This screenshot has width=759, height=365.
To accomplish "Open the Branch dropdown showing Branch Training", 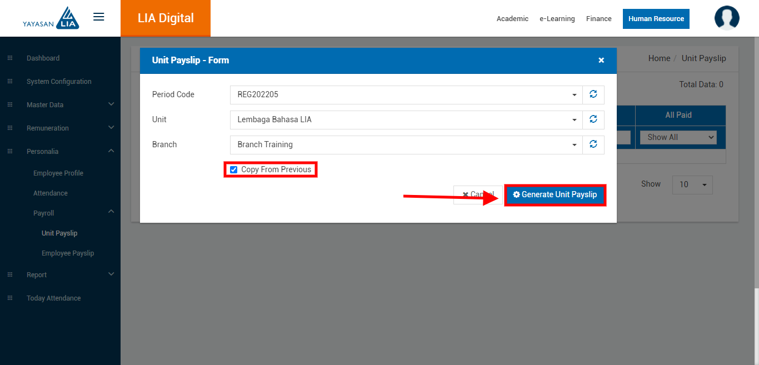I will click(x=406, y=144).
